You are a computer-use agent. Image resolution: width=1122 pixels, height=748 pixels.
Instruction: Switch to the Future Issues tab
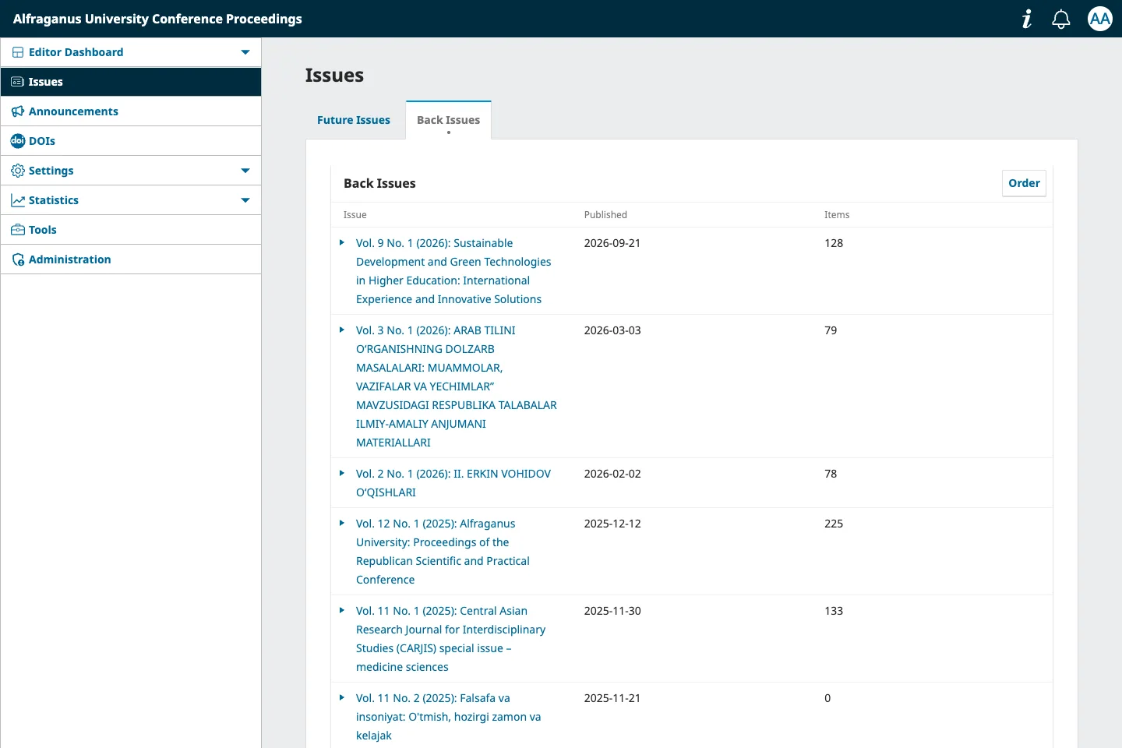click(x=354, y=120)
